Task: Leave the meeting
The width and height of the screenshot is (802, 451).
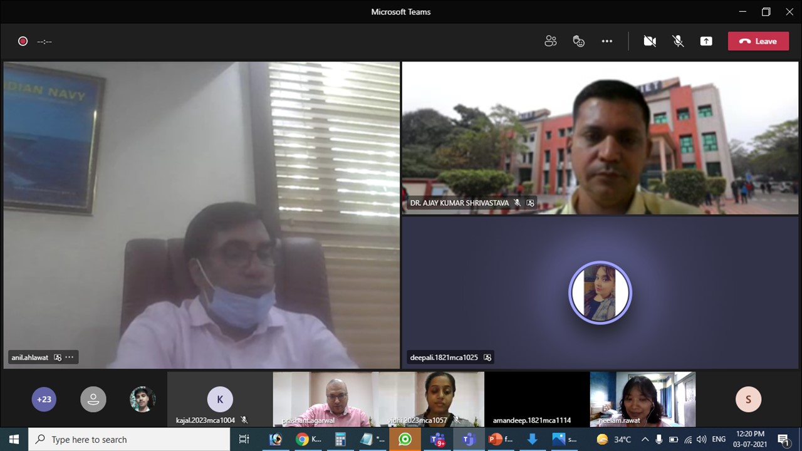Action: pos(758,41)
